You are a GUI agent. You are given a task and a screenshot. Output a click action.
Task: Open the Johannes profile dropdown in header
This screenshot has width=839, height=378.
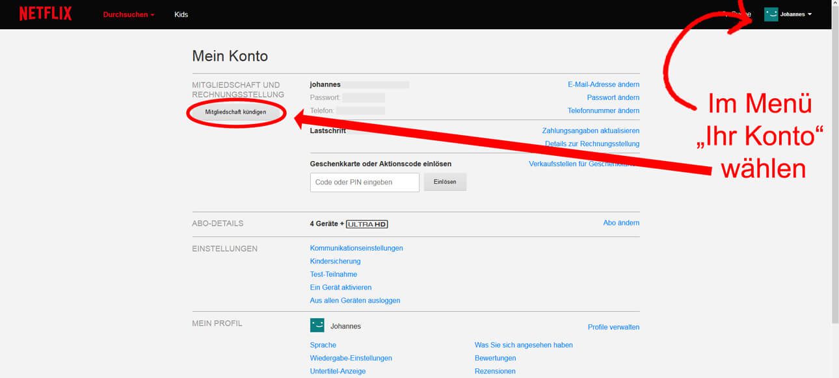(796, 14)
